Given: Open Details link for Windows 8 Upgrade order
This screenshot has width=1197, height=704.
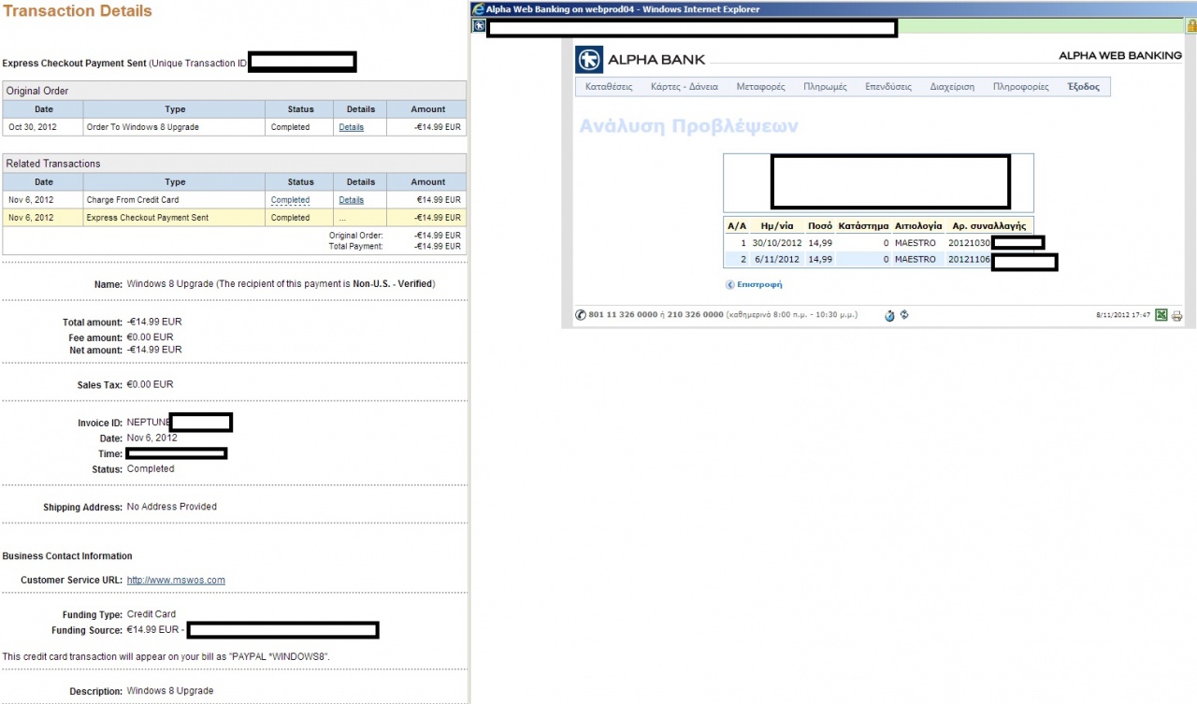Looking at the screenshot, I should tap(352, 127).
